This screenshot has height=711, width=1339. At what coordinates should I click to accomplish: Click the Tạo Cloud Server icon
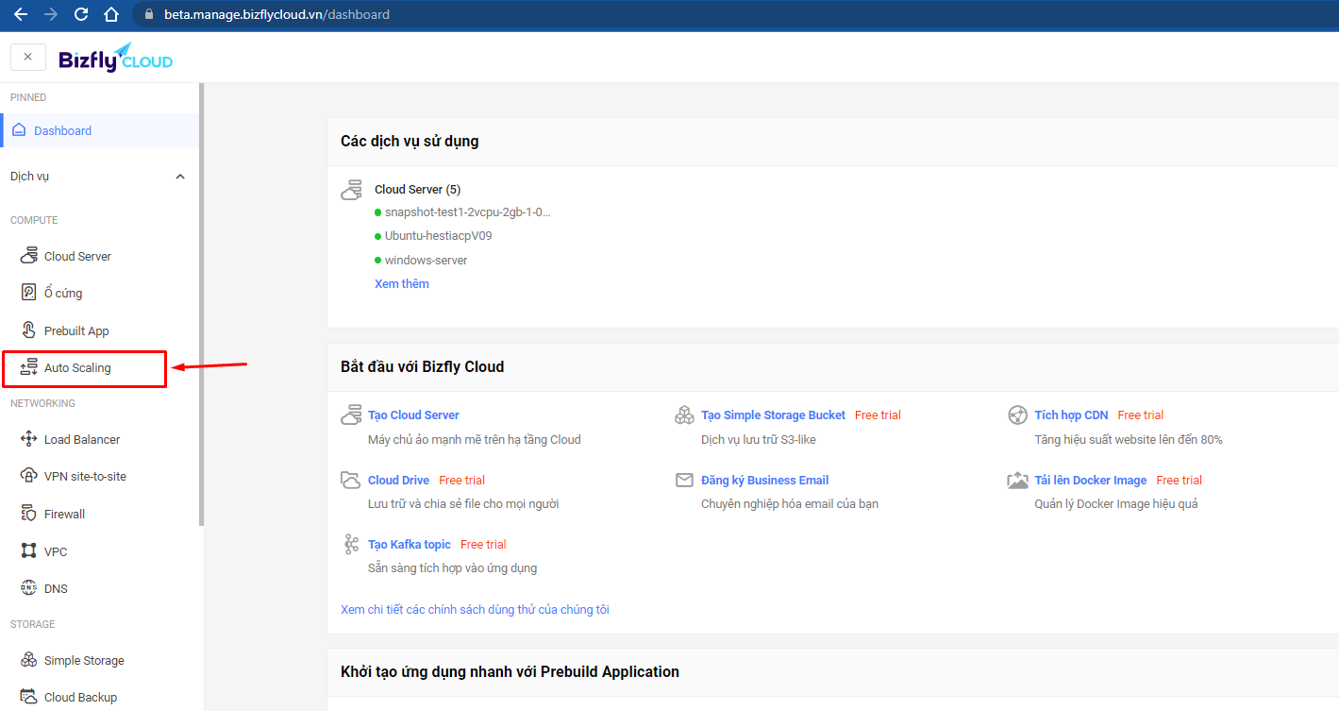[352, 415]
